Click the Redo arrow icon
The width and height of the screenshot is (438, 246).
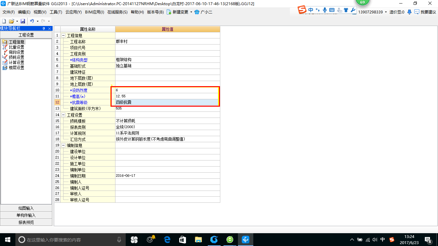pyautogui.click(x=43, y=21)
